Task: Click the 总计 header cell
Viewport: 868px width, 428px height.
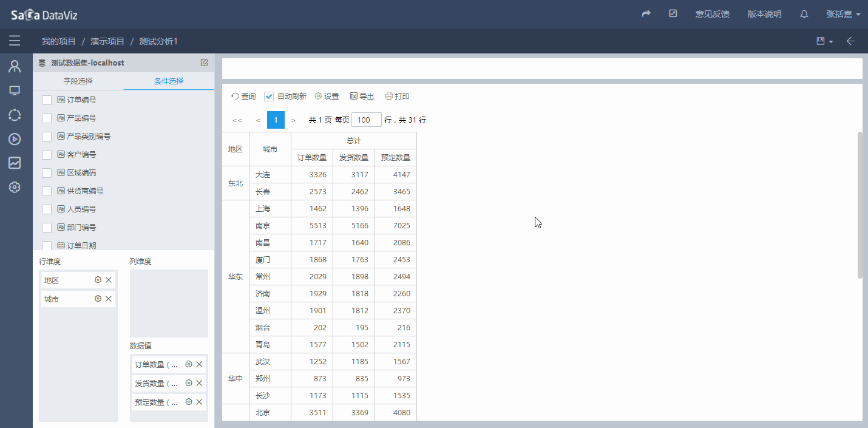Action: (x=354, y=141)
